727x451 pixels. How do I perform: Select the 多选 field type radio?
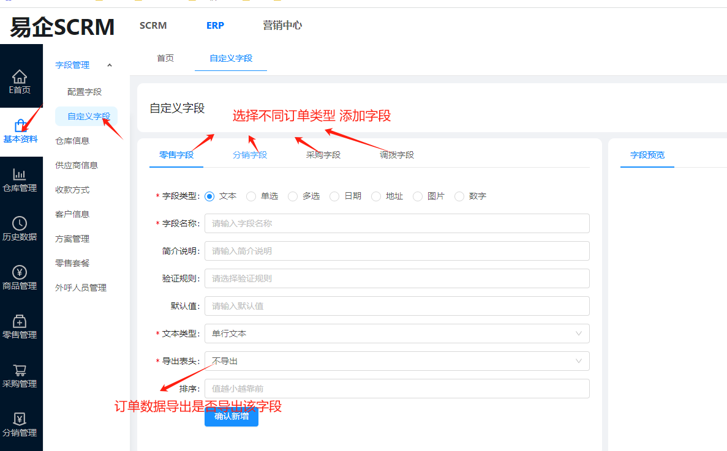pos(293,196)
